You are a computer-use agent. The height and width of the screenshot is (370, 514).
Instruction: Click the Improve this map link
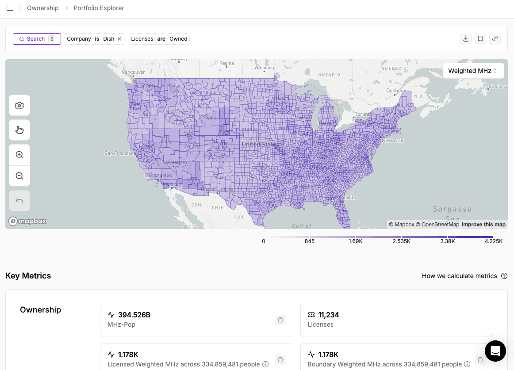[x=483, y=225]
